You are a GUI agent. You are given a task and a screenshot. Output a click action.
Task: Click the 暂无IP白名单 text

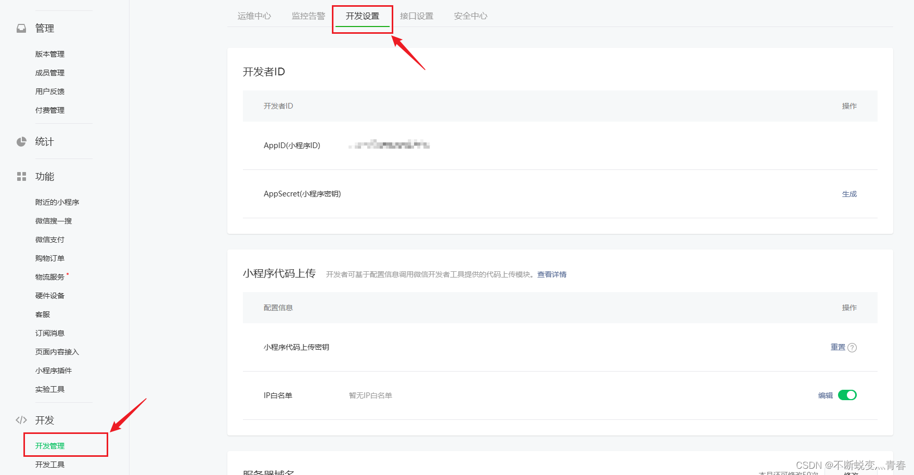click(x=370, y=395)
